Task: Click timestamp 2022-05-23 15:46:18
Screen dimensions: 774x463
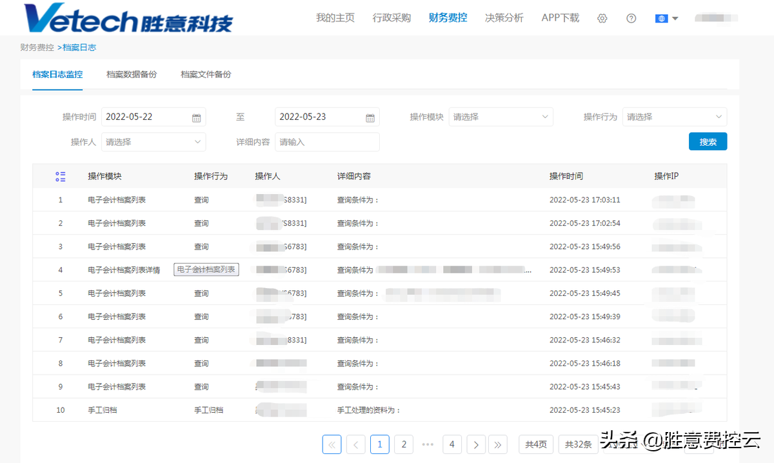Action: pos(585,364)
